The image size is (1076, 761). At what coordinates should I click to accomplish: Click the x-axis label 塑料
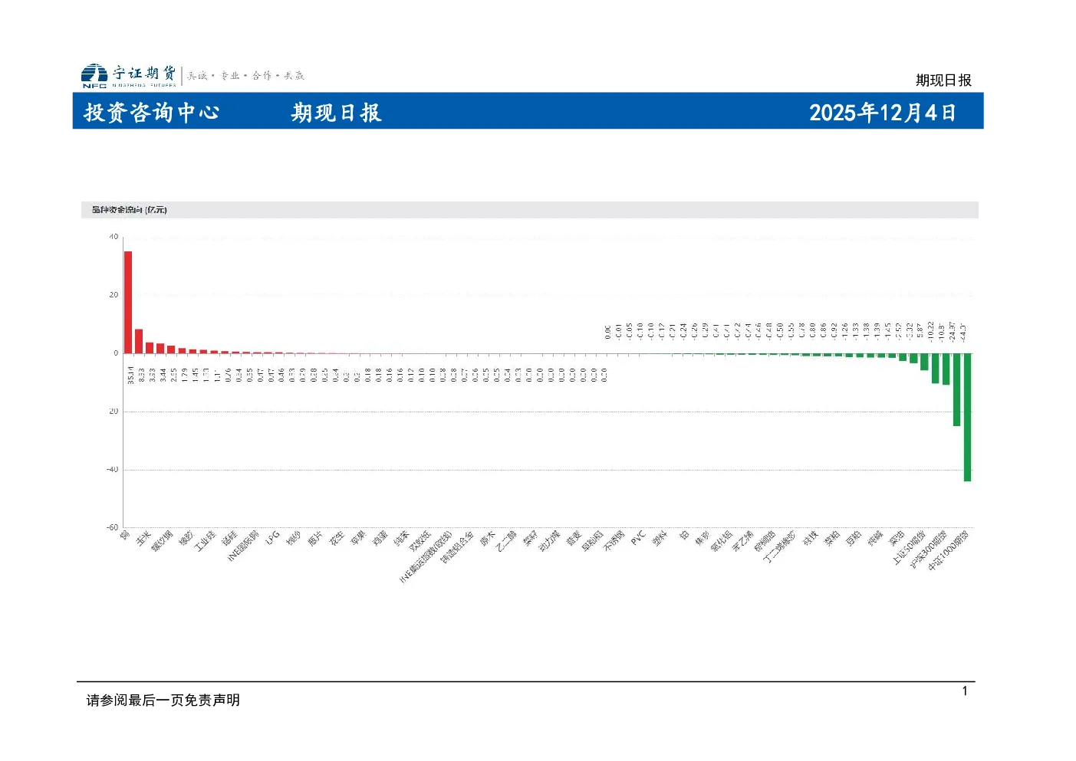[660, 538]
